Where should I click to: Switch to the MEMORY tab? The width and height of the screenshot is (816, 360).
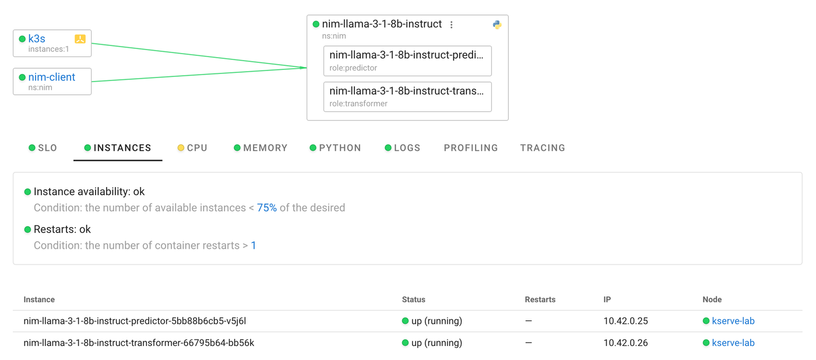click(x=261, y=148)
